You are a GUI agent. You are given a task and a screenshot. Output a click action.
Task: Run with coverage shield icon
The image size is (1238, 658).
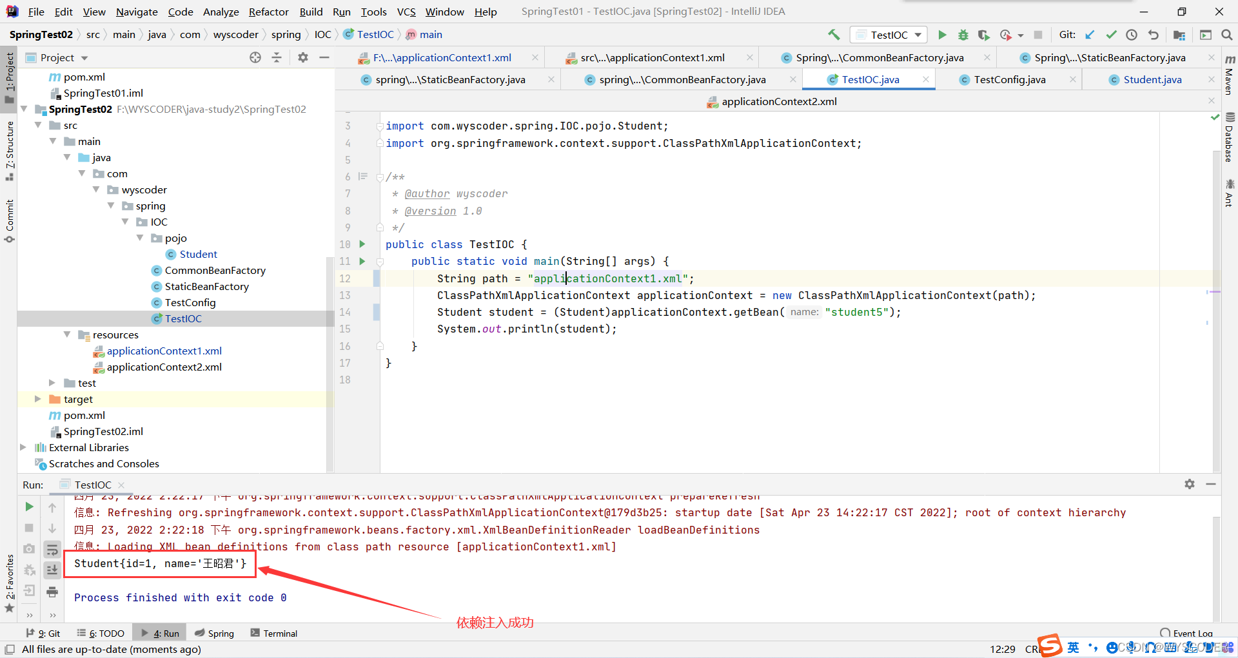click(983, 35)
